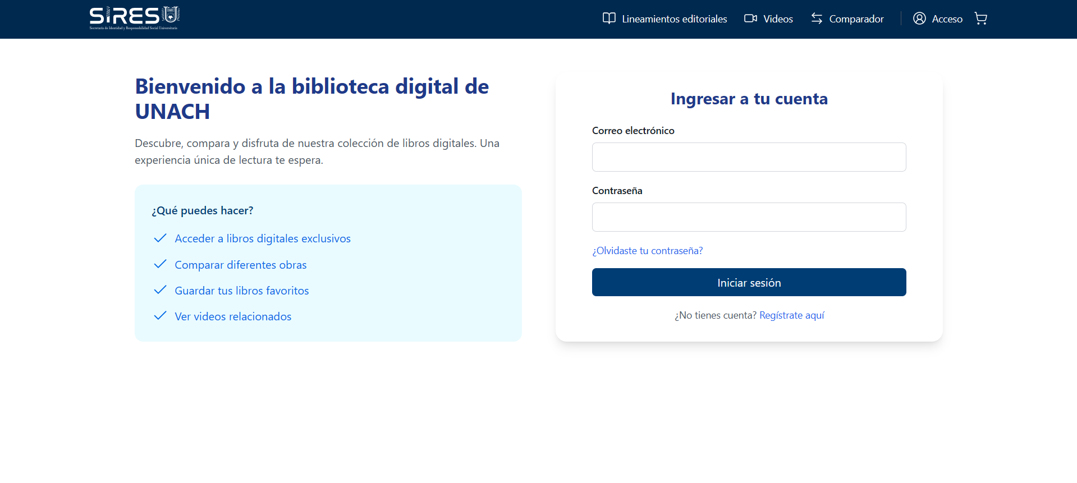
Task: Click the 'Correo electrónico' label
Action: coord(633,131)
